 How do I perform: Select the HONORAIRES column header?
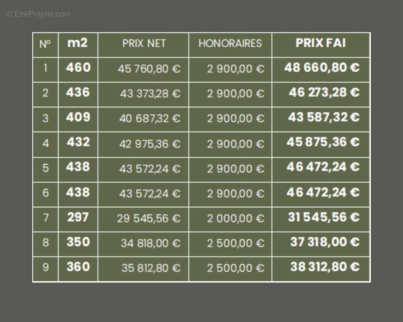(x=230, y=43)
